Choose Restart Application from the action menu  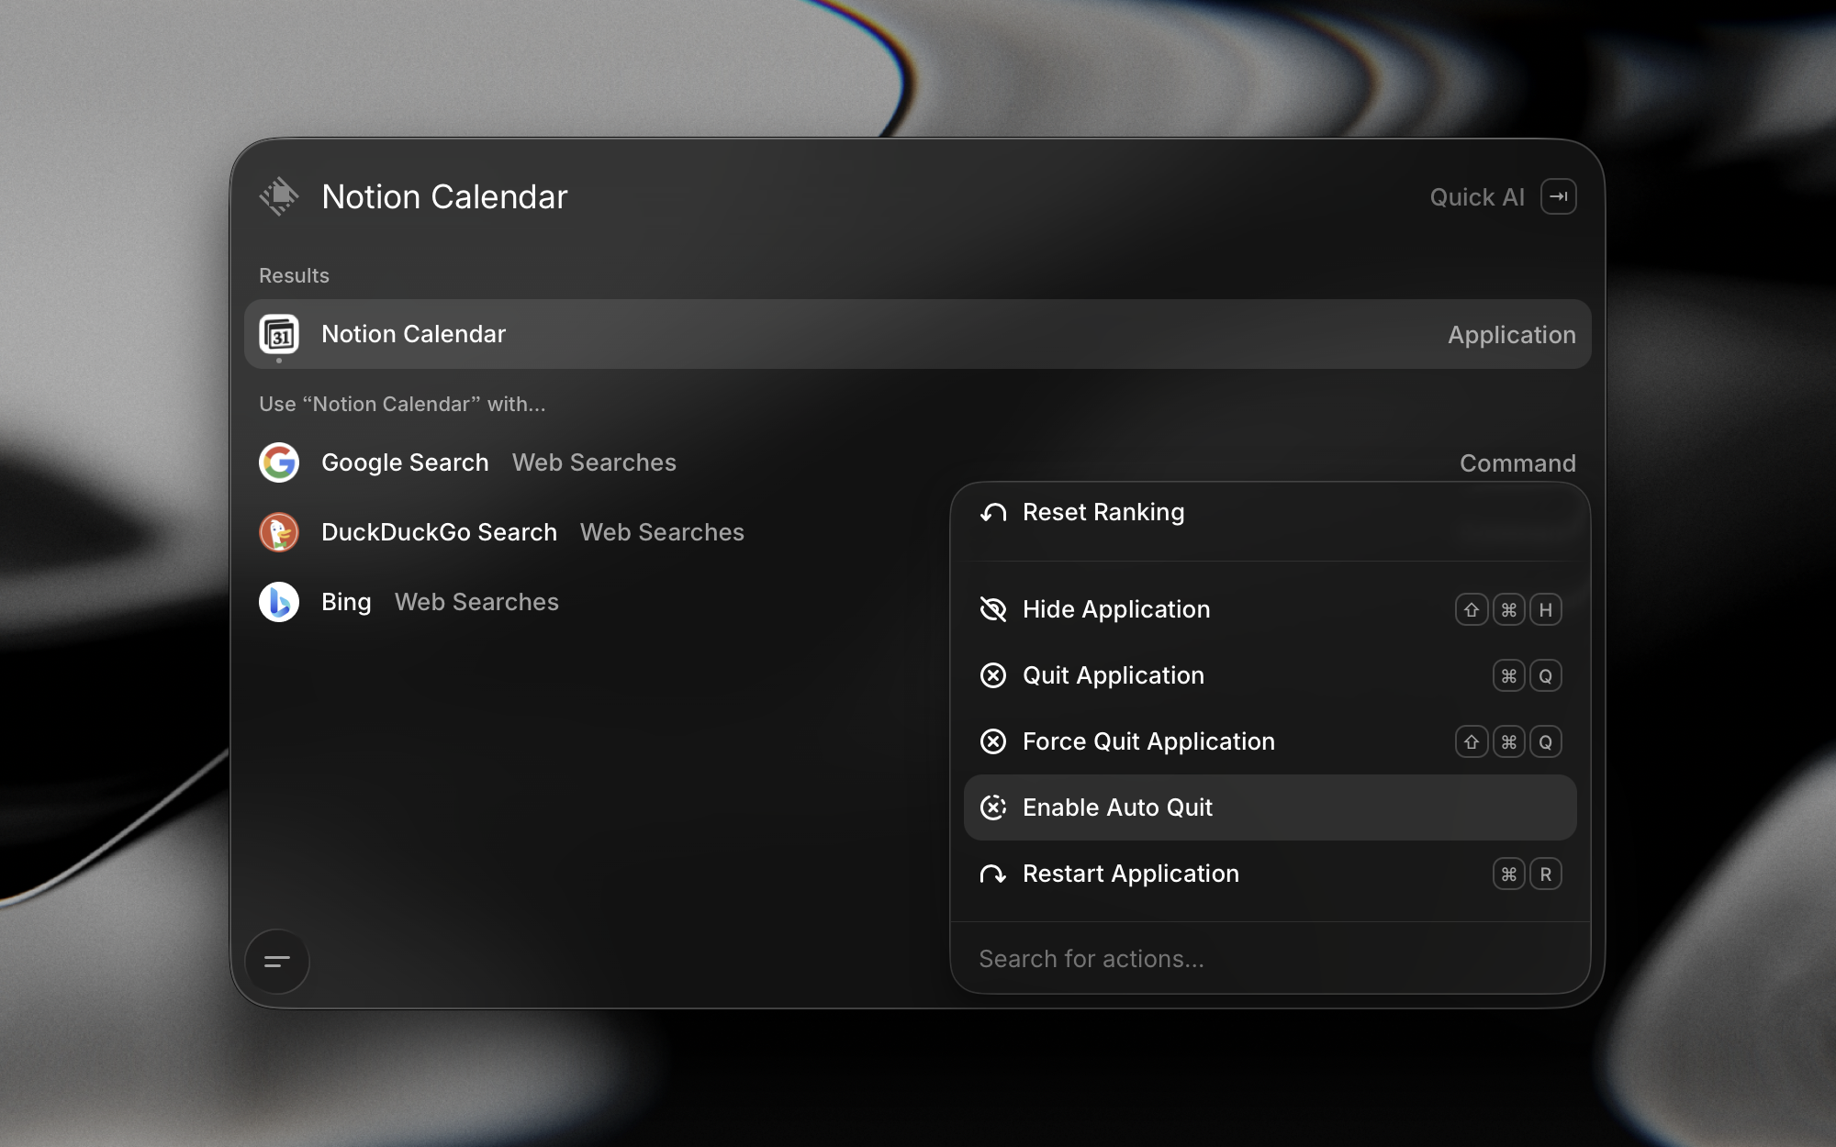(x=1270, y=874)
